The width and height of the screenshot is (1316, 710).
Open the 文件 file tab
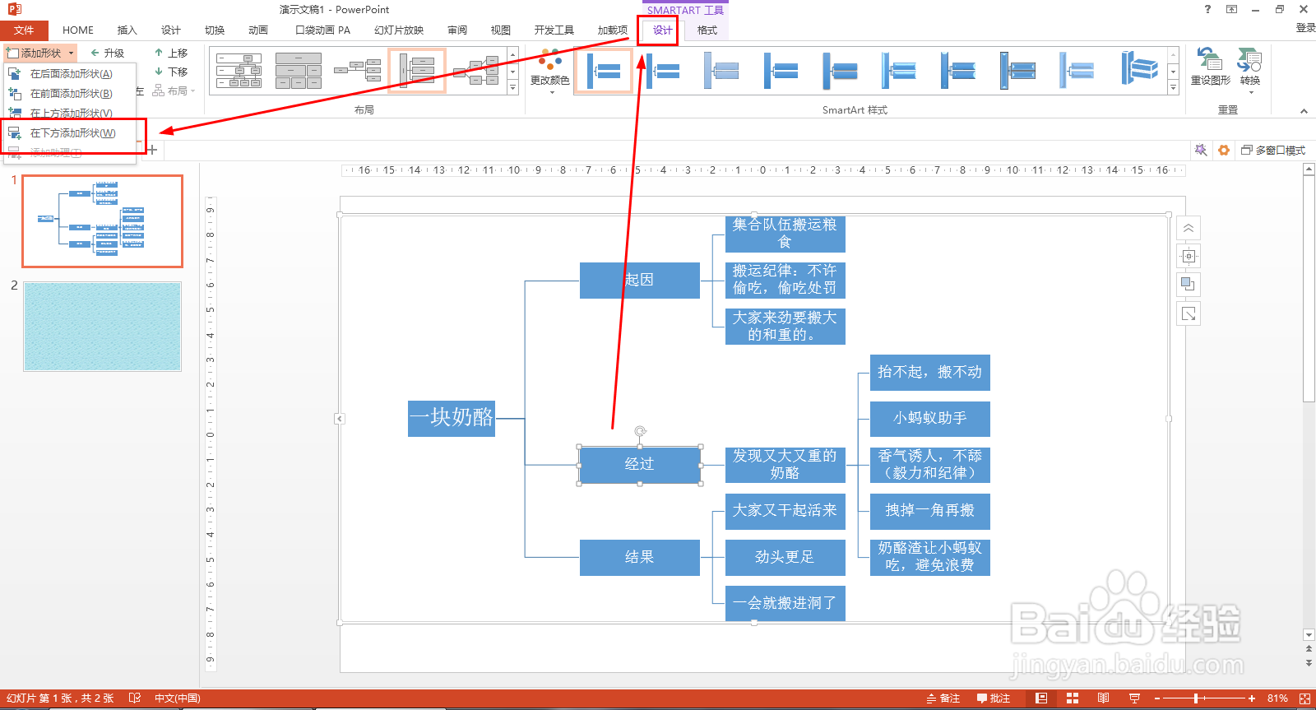pyautogui.click(x=24, y=30)
